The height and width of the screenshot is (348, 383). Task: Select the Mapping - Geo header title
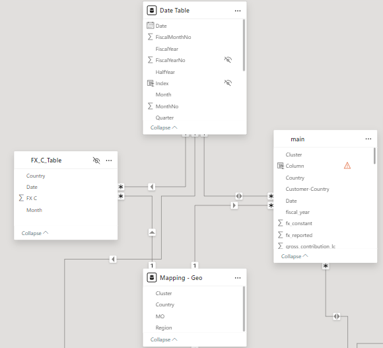point(181,278)
